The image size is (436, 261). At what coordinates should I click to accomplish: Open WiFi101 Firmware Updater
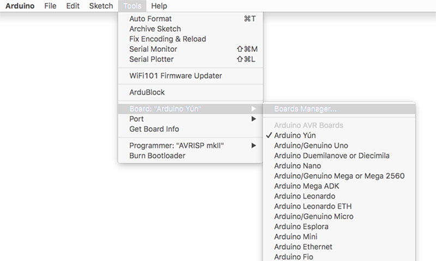tap(175, 76)
